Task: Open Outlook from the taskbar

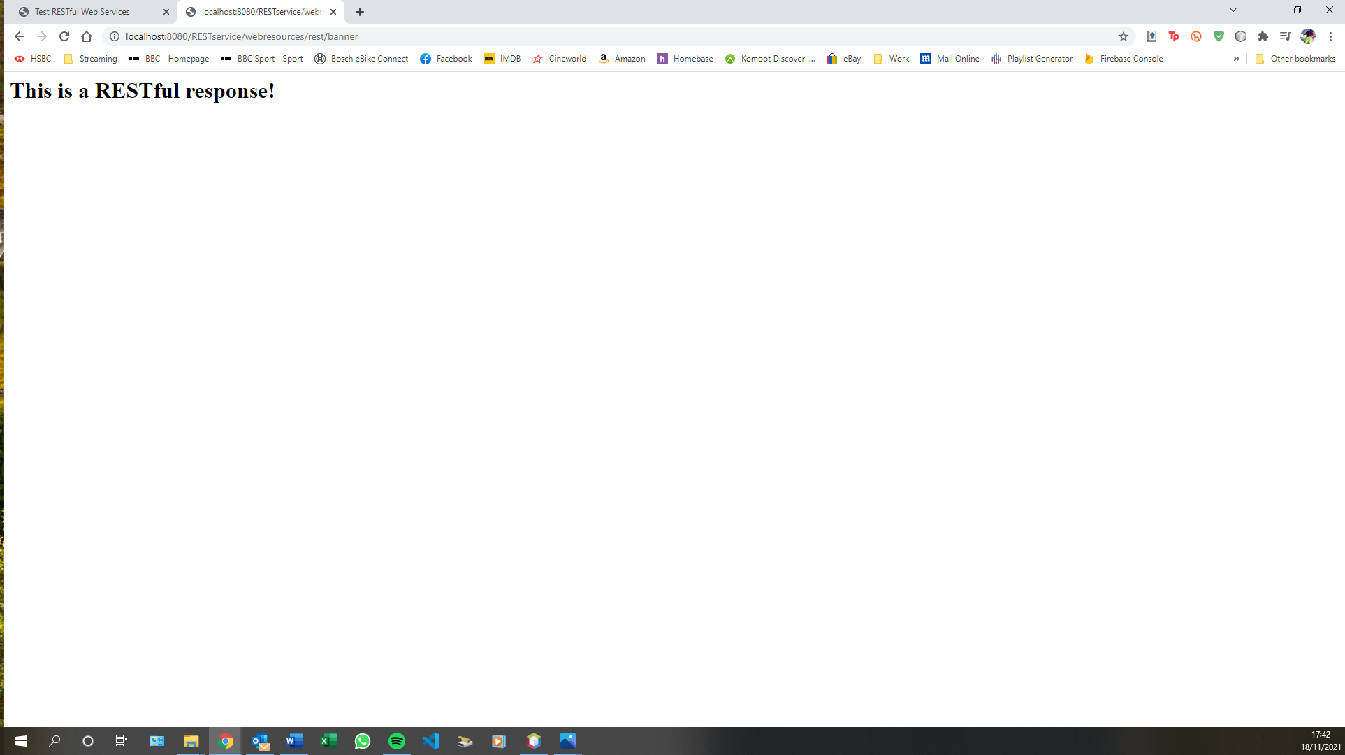Action: 260,741
